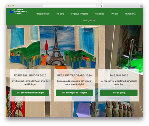This screenshot has height=126, width=149.
Task: Click Mer om våra föreställningar button
Action: pyautogui.click(x=30, y=93)
